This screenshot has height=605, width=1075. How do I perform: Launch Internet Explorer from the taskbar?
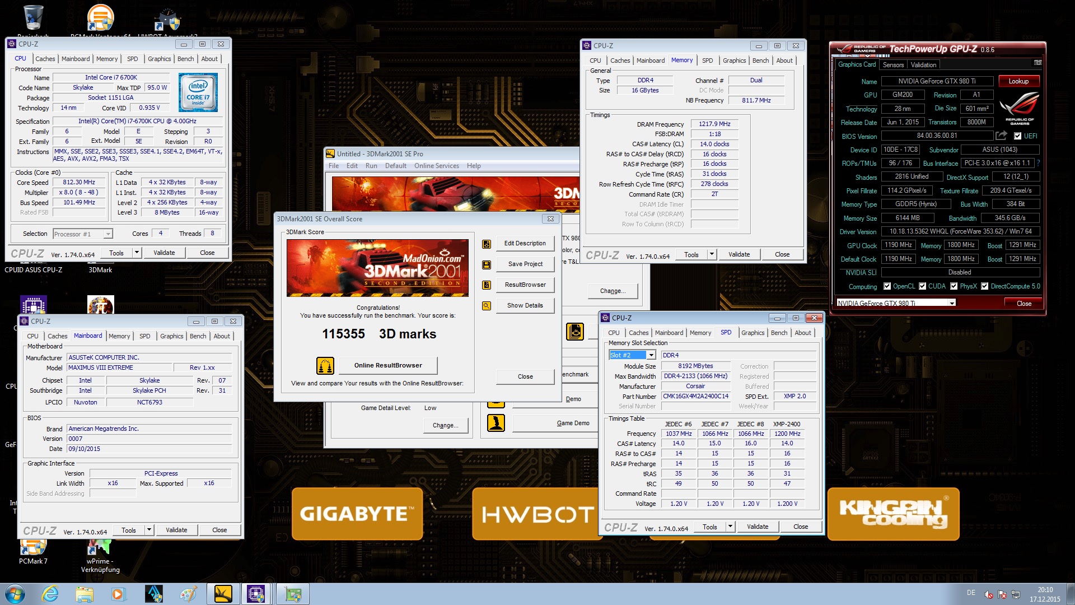[50, 594]
